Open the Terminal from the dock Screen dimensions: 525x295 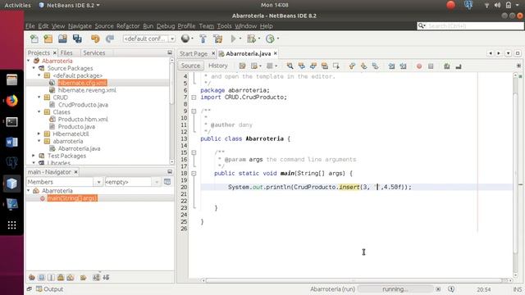pos(12,122)
